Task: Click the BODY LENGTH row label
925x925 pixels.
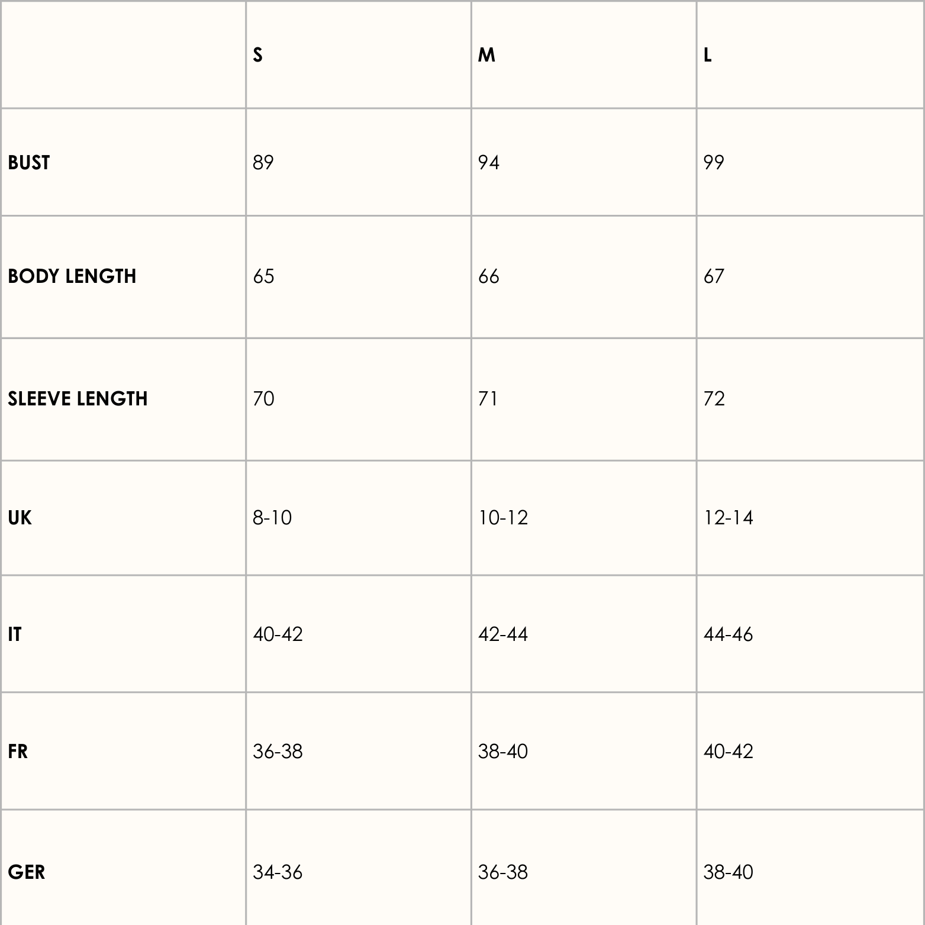Action: pos(72,276)
